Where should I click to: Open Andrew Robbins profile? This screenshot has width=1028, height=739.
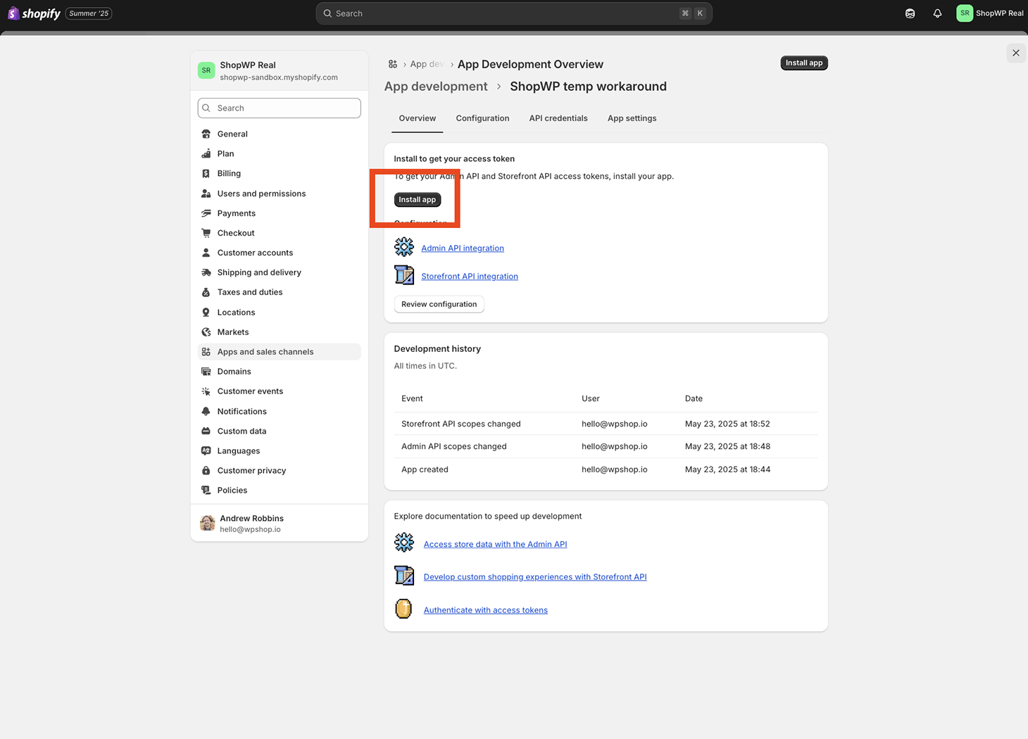(280, 523)
